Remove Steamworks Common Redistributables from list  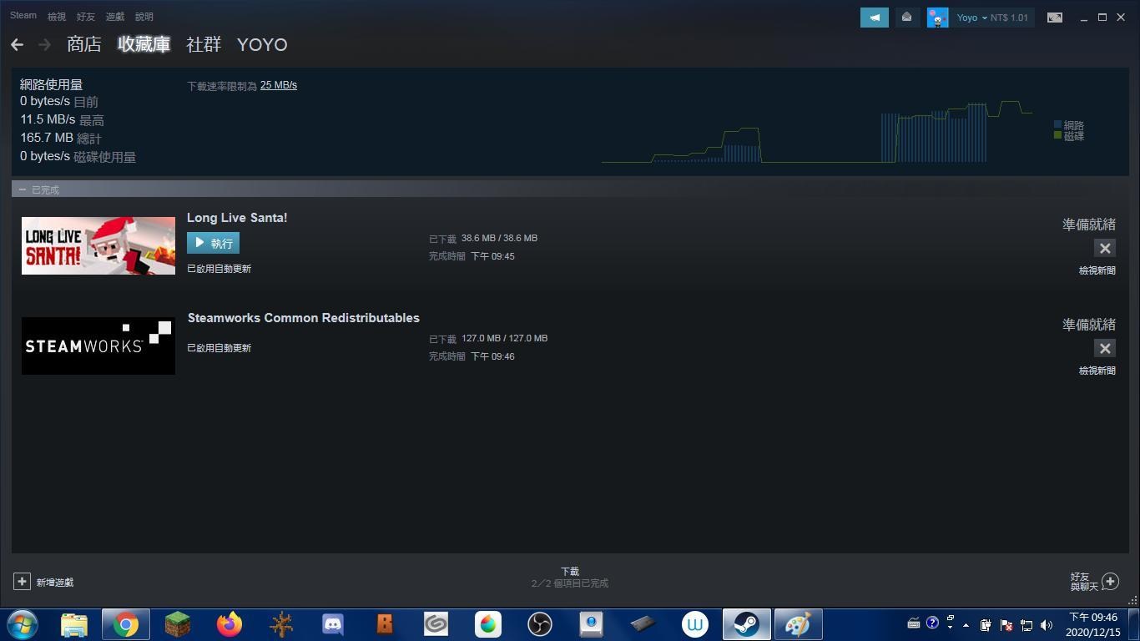[1105, 348]
